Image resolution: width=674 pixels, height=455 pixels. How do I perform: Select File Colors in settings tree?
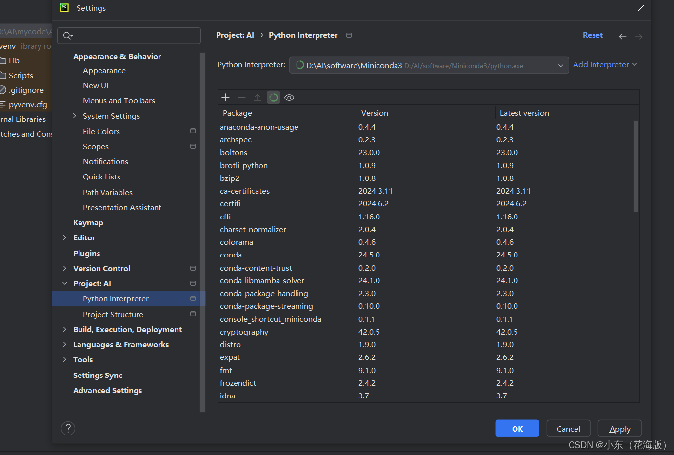click(101, 132)
